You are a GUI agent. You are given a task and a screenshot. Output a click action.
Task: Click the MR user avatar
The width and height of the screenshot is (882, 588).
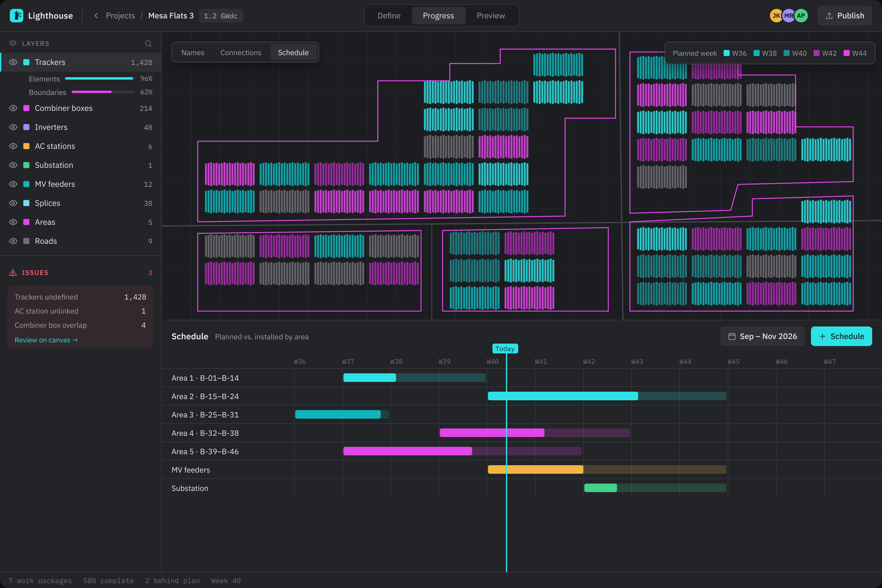(x=788, y=16)
